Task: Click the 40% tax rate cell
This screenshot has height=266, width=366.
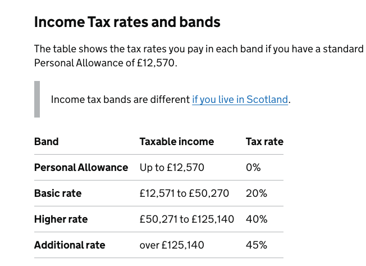Action: (x=256, y=219)
